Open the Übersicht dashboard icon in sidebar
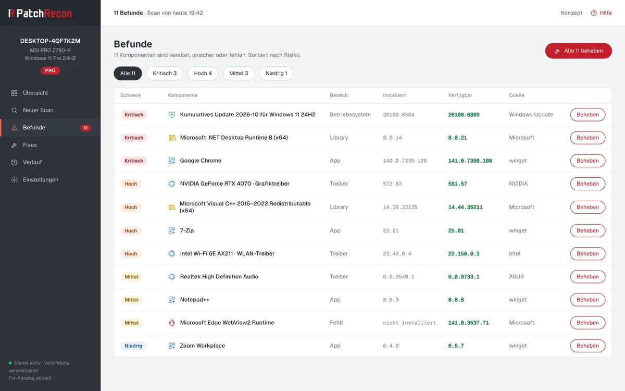This screenshot has height=391, width=625. point(15,93)
